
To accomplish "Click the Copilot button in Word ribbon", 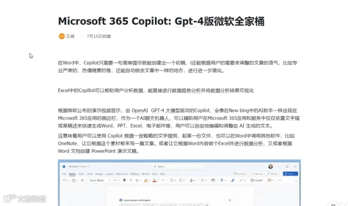I will coord(257,181).
